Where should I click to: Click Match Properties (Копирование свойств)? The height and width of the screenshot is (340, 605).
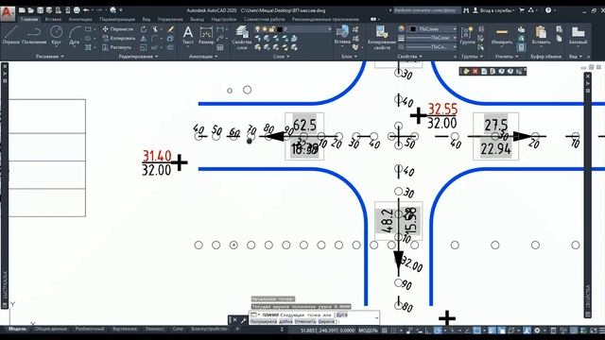[382, 38]
